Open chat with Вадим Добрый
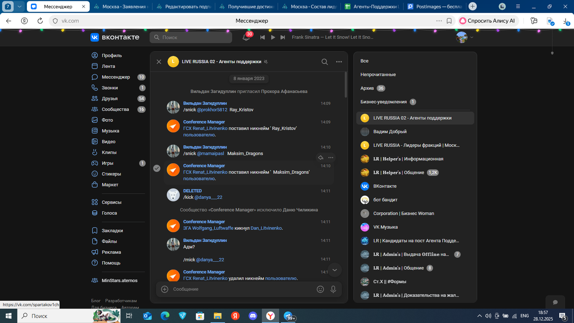Image resolution: width=574 pixels, height=323 pixels. (415, 132)
